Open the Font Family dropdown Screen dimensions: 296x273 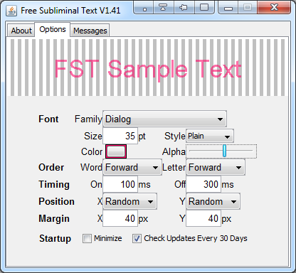point(164,119)
